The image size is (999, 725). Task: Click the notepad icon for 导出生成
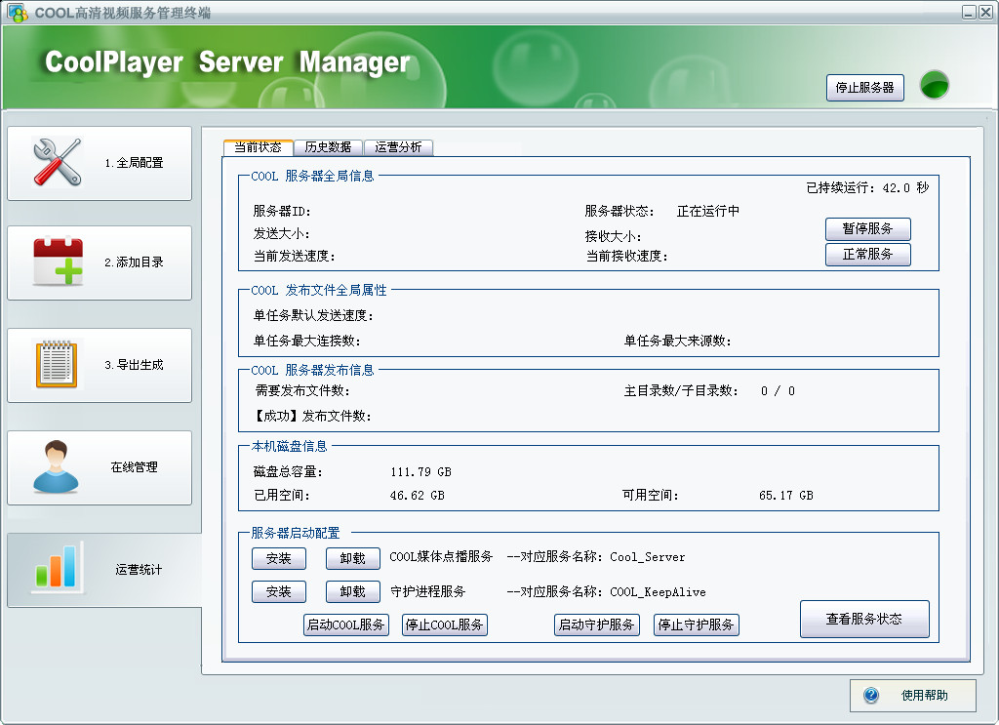57,364
